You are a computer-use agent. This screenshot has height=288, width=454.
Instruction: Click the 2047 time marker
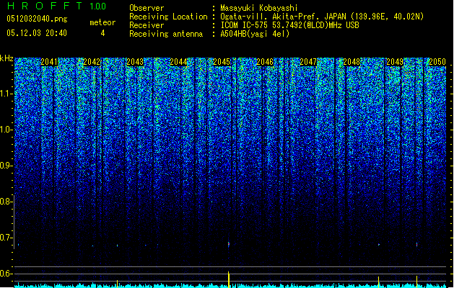click(308, 62)
